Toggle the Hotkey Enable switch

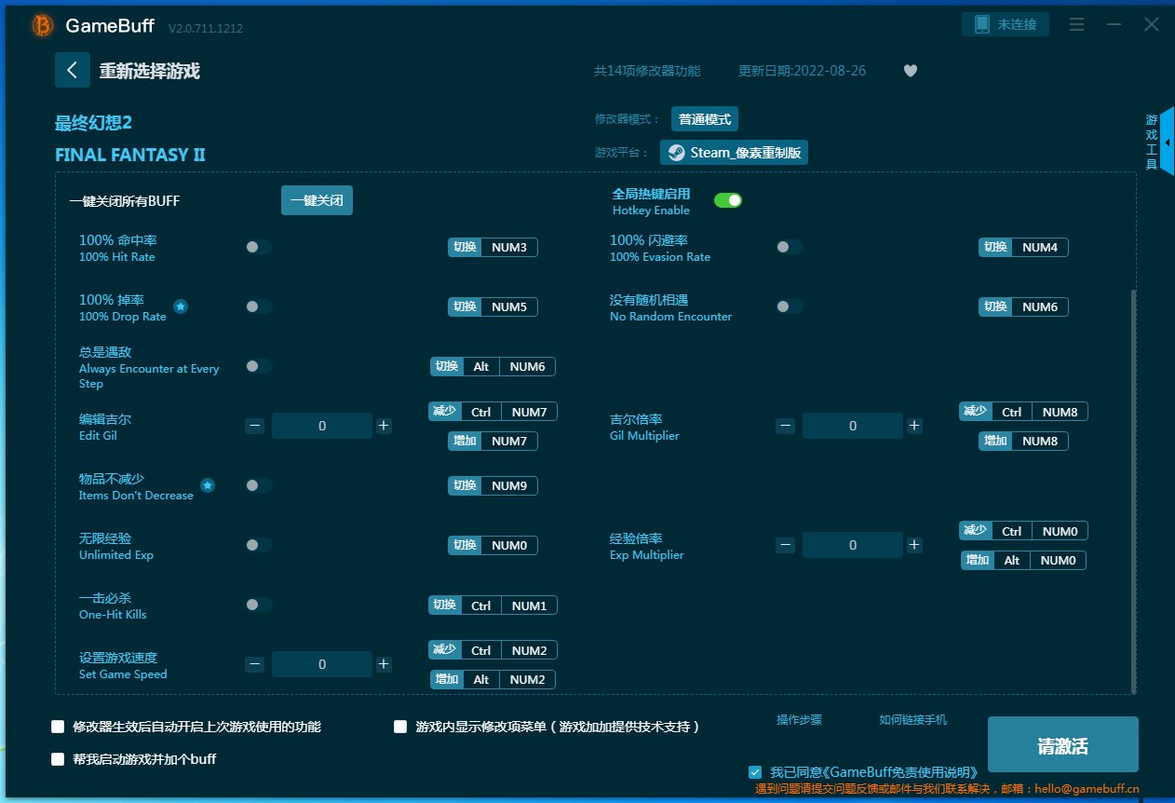click(x=727, y=200)
